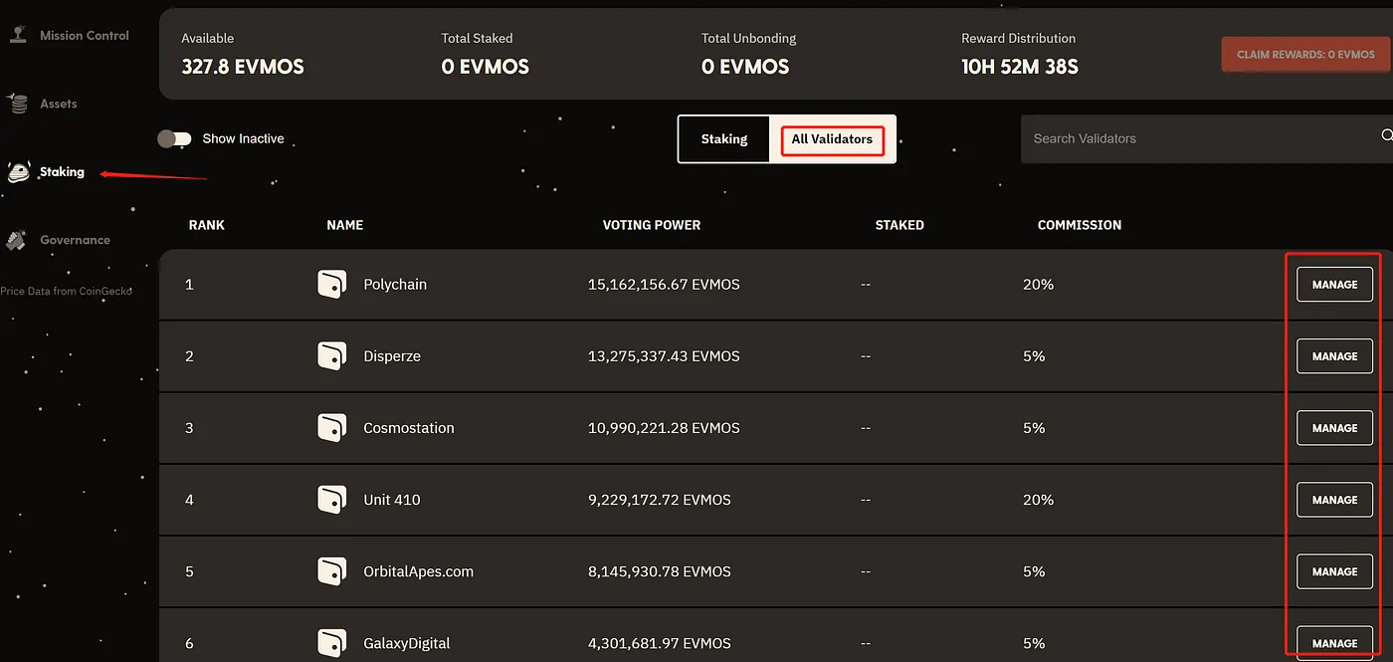
Task: Click the Total Staked label
Action: click(478, 38)
